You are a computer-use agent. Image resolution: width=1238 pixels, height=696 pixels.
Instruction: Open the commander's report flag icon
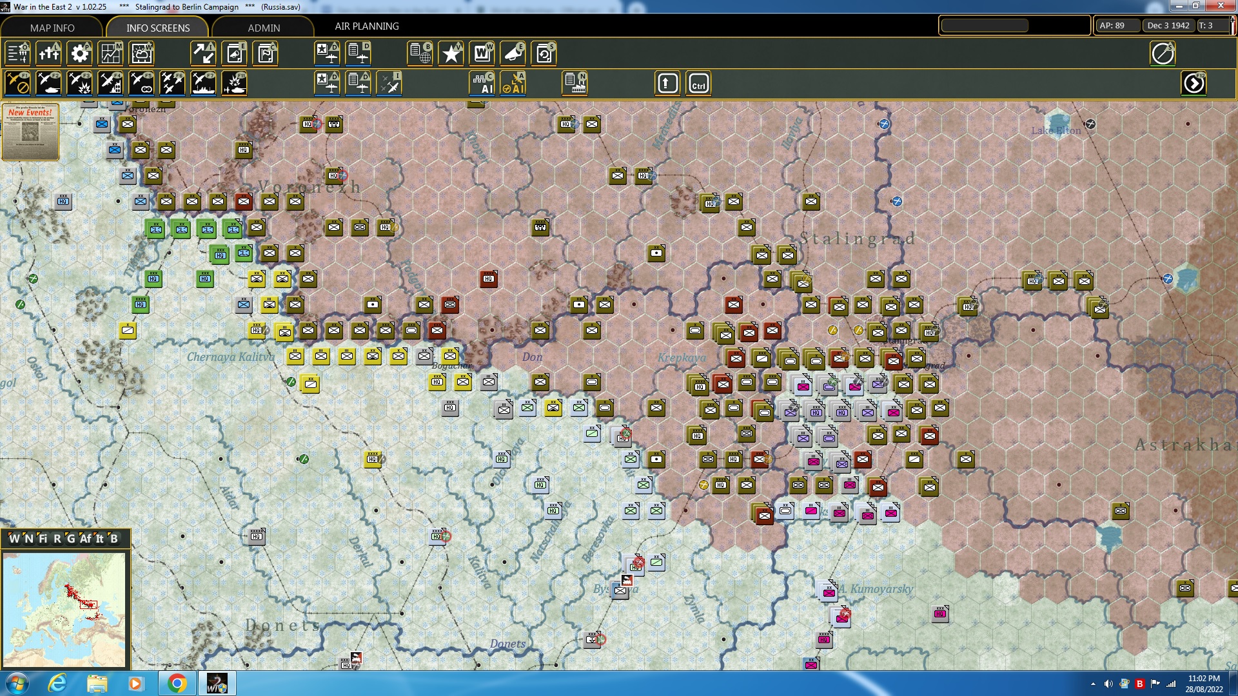(265, 53)
